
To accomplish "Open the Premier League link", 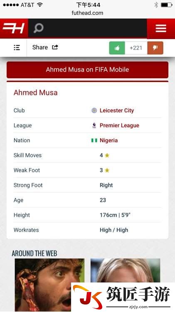I will pyautogui.click(x=119, y=125).
